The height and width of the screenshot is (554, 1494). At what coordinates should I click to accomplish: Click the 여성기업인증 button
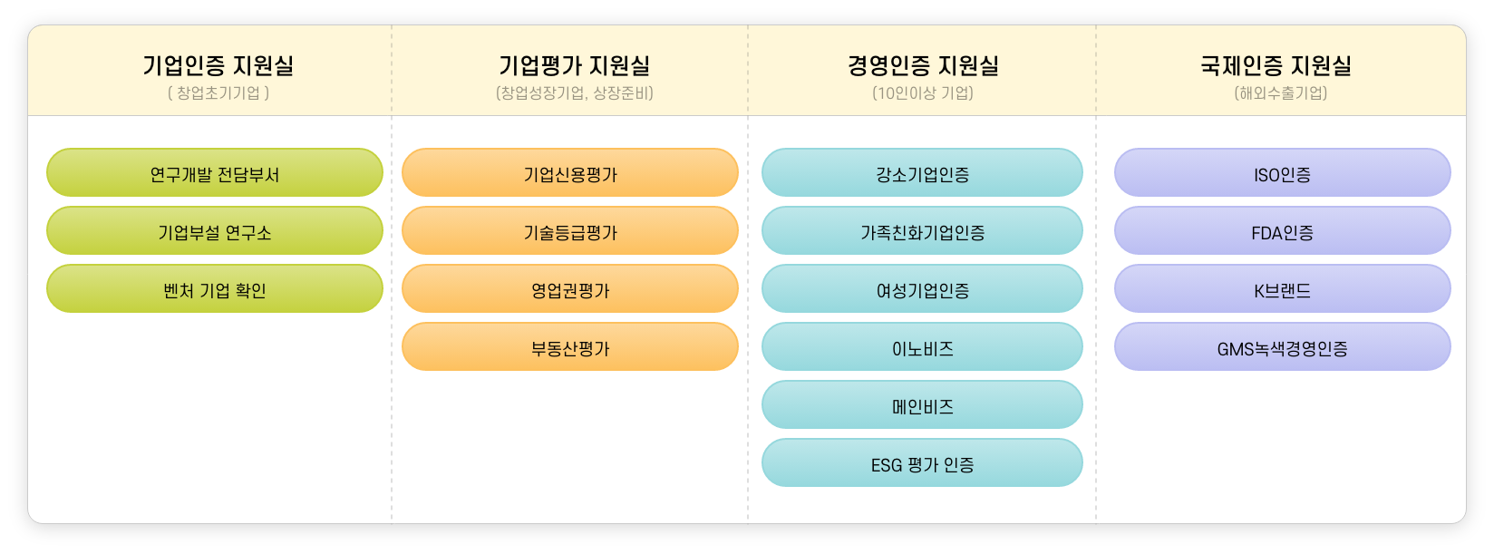pyautogui.click(x=922, y=289)
